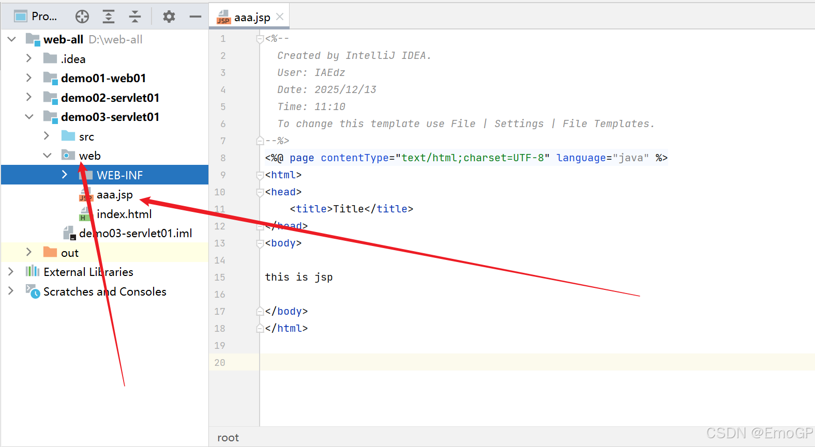Select the demo02-servlet01 module
815x447 pixels.
(x=104, y=98)
